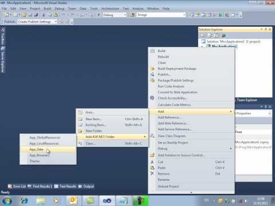
Task: Collapse the MvcApplication1 project node
Action: coord(202,46)
